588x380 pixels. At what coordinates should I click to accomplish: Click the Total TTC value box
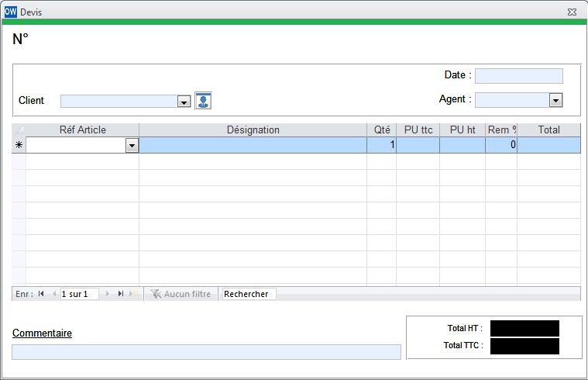point(524,346)
